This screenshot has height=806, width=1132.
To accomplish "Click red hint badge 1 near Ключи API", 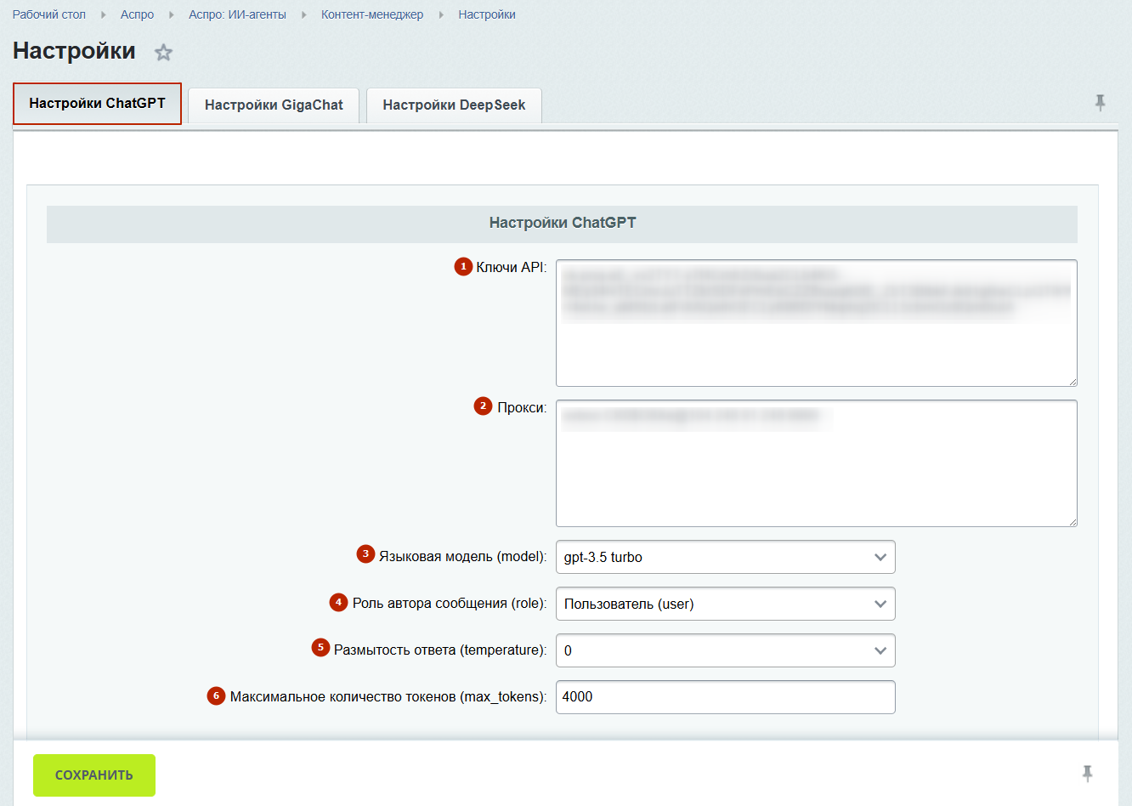I will (463, 267).
